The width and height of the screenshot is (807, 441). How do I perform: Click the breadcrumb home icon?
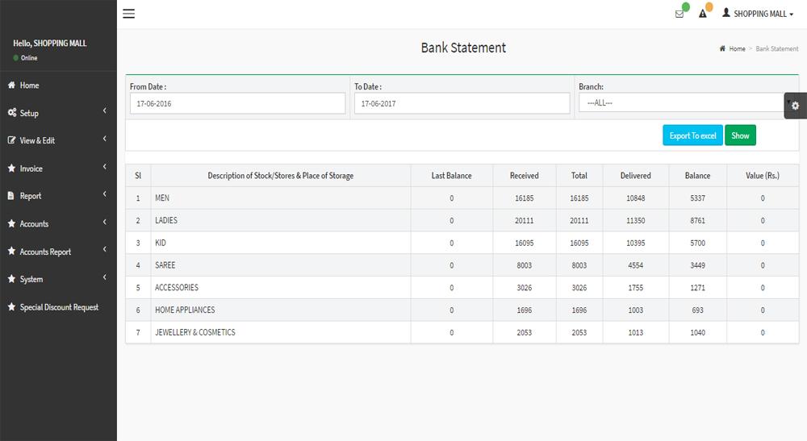tap(722, 48)
